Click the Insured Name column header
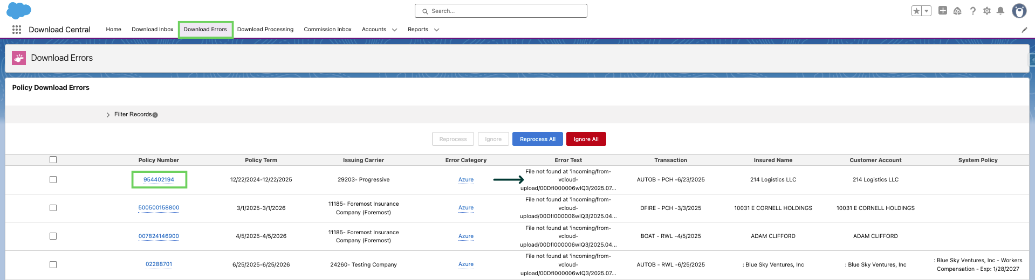1035x280 pixels. [x=773, y=160]
